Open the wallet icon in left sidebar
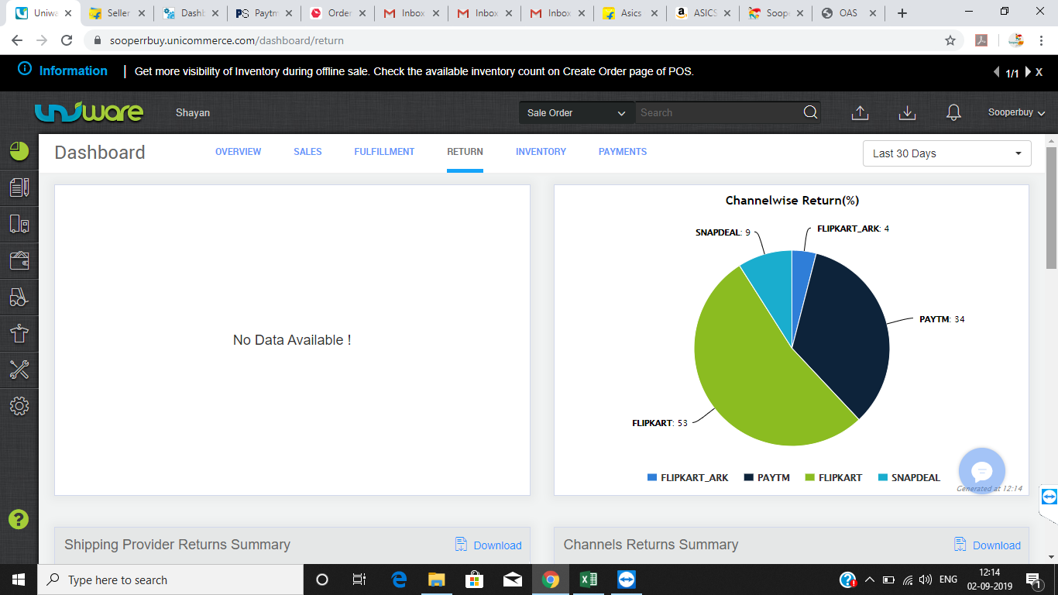This screenshot has height=595, width=1058. 19,260
